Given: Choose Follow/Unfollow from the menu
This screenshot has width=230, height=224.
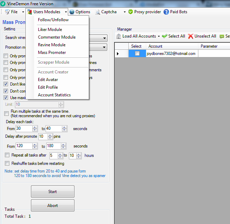Looking at the screenshot, I should pyautogui.click(x=53, y=20).
